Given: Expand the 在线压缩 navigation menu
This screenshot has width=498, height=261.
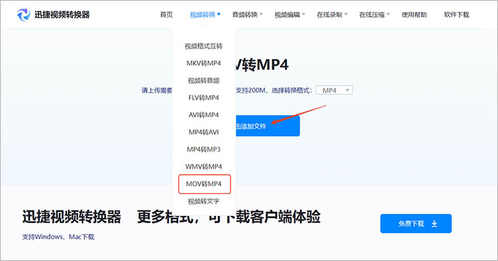Looking at the screenshot, I should click(x=374, y=15).
